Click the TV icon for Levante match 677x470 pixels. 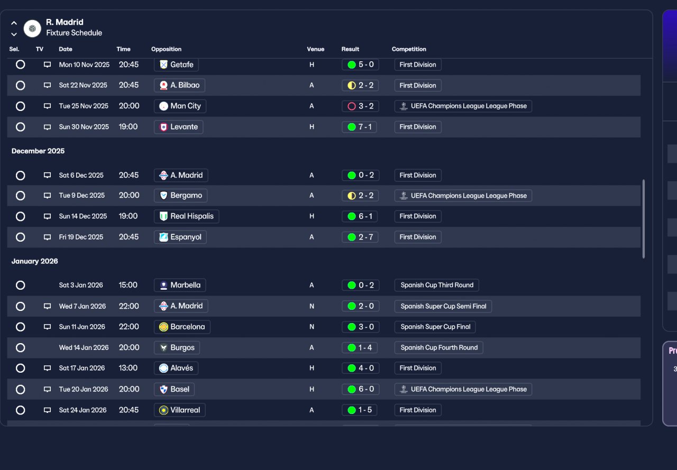(47, 127)
